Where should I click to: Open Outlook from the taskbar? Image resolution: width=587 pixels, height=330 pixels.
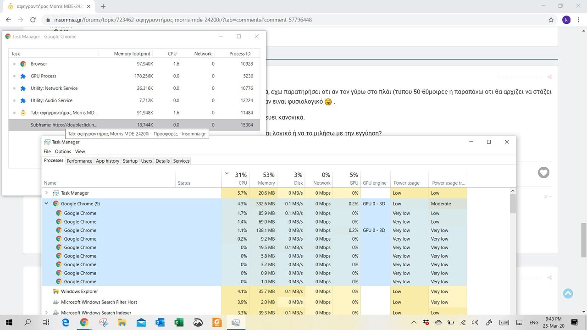[160, 323]
